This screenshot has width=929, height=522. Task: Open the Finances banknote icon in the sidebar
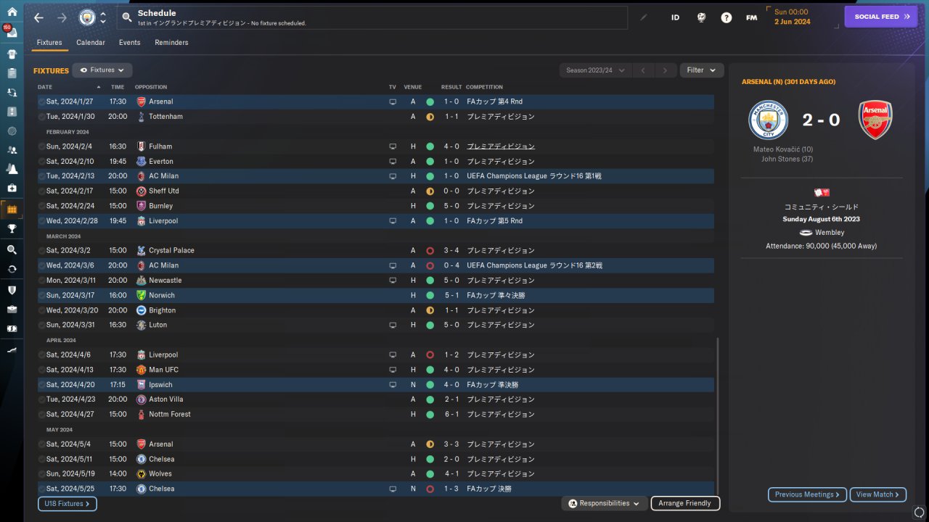[12, 328]
